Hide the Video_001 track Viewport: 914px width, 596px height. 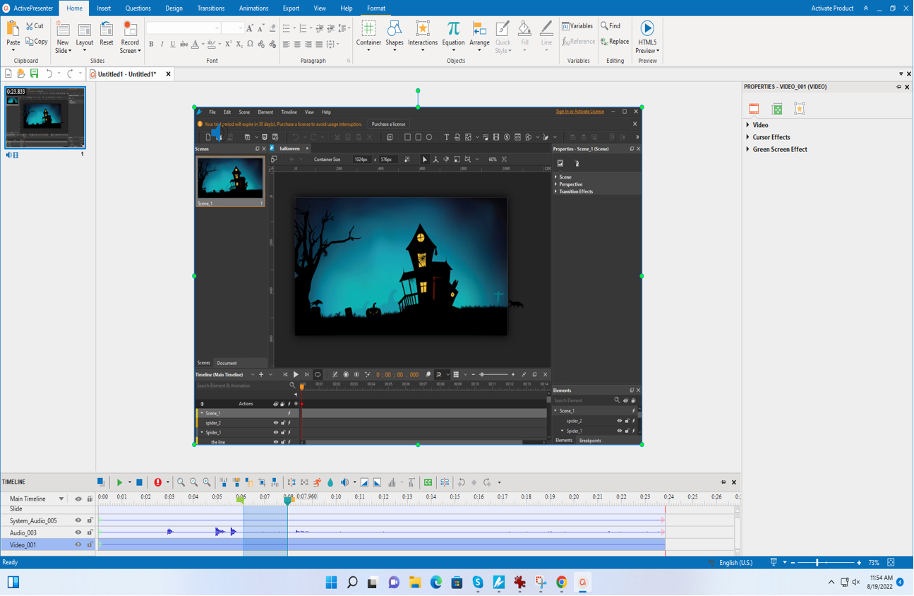click(x=78, y=545)
